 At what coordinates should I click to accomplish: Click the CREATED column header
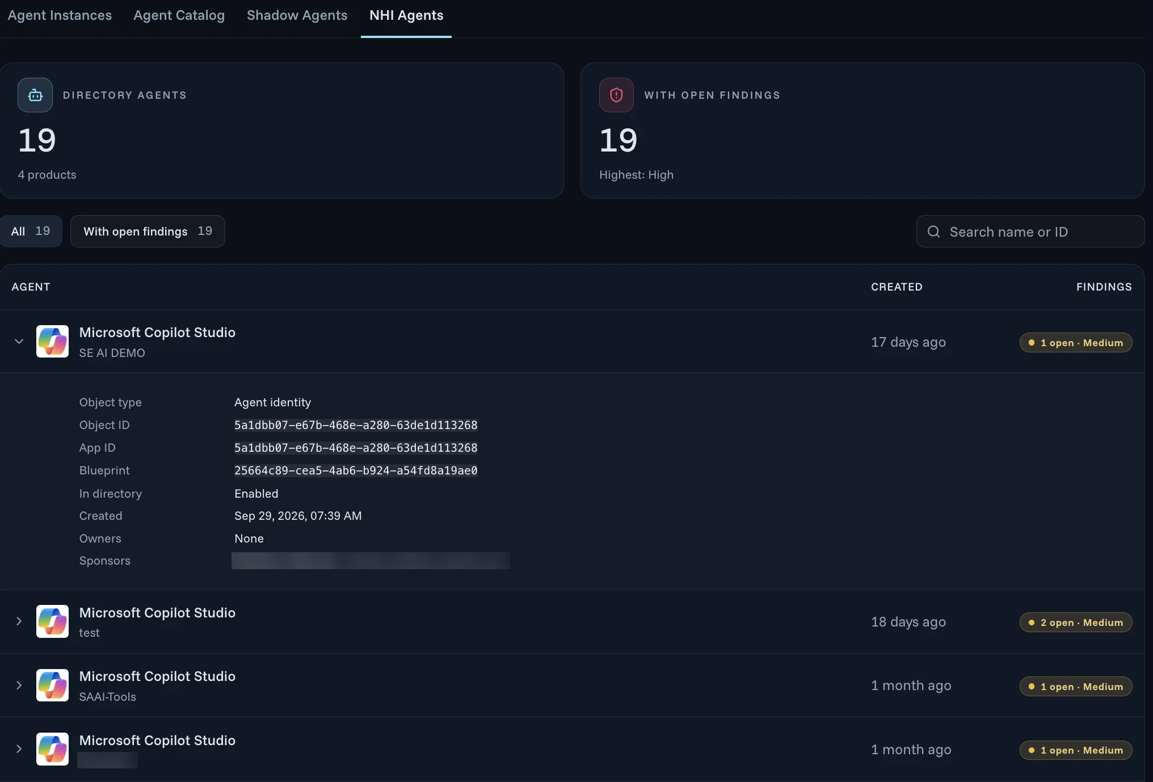897,287
